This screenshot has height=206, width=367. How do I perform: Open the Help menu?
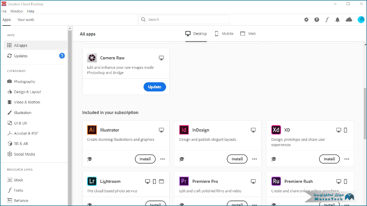click(30, 11)
